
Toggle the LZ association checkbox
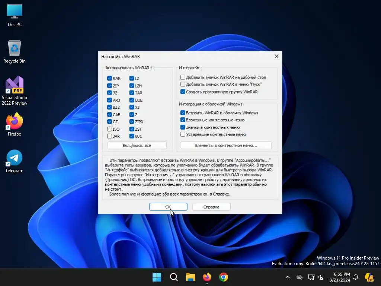[132, 78]
